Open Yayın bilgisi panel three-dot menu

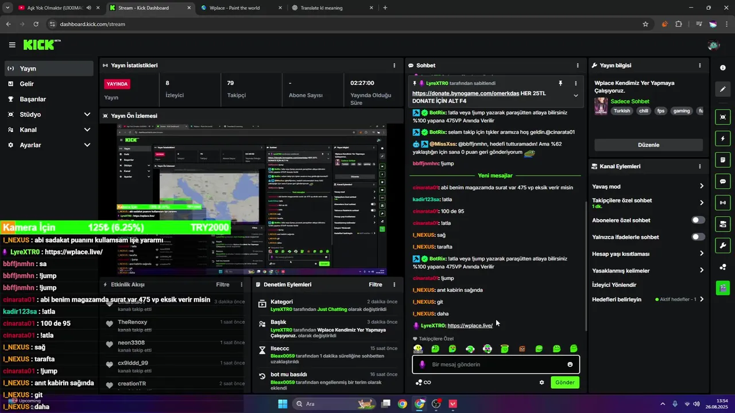pyautogui.click(x=699, y=65)
